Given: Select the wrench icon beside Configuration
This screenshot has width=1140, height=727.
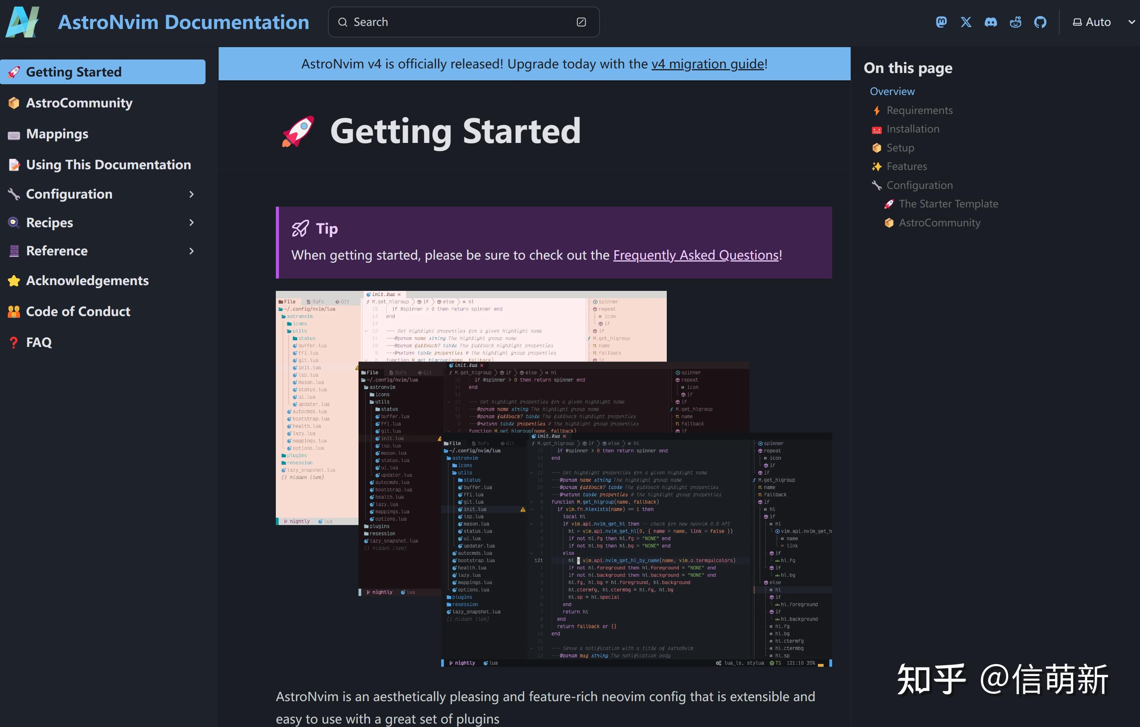Looking at the screenshot, I should (14, 194).
